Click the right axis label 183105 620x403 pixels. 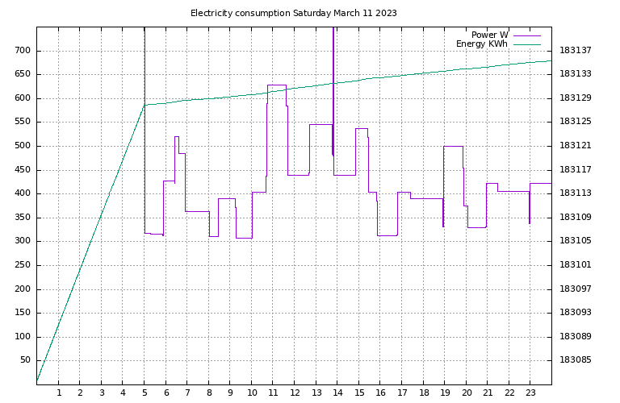pyautogui.click(x=576, y=241)
